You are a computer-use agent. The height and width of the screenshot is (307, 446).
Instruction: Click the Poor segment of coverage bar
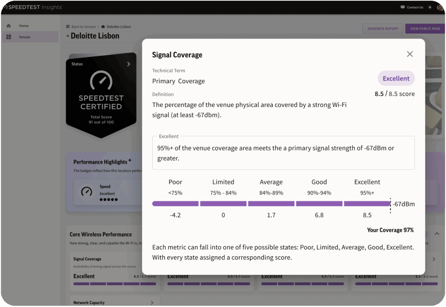[x=175, y=204]
